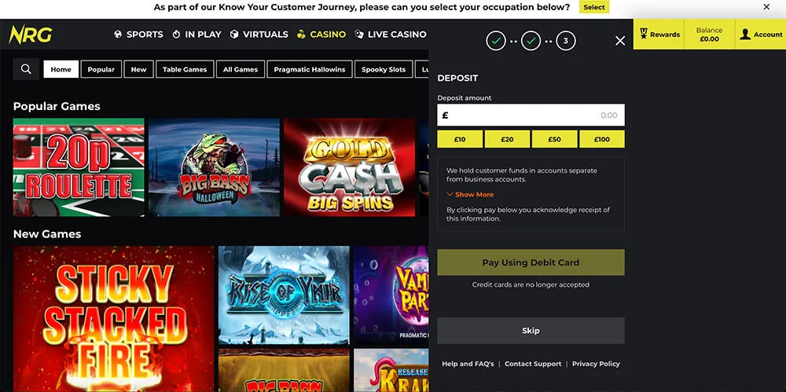Select occupation via the Select button

click(594, 7)
